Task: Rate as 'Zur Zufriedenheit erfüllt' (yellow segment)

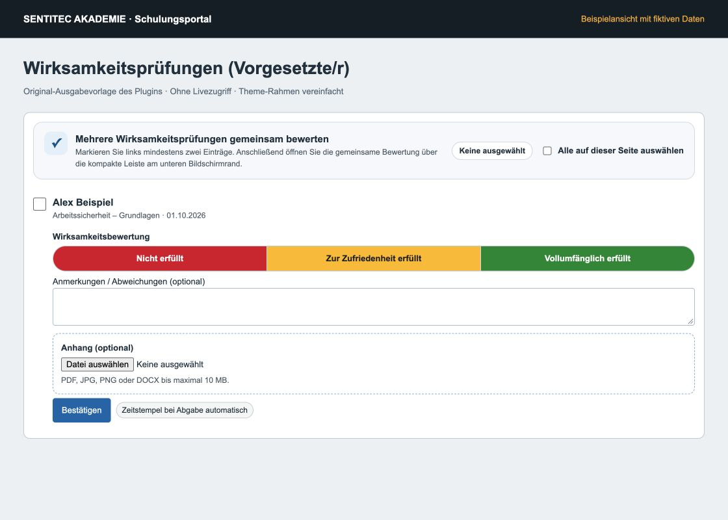Action: pos(374,259)
